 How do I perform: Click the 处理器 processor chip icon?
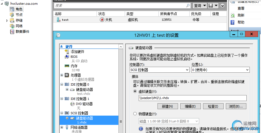[67, 75]
